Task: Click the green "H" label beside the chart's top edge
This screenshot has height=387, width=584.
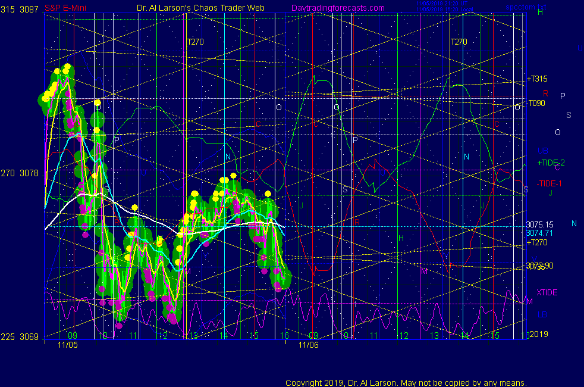Action: pyautogui.click(x=541, y=13)
